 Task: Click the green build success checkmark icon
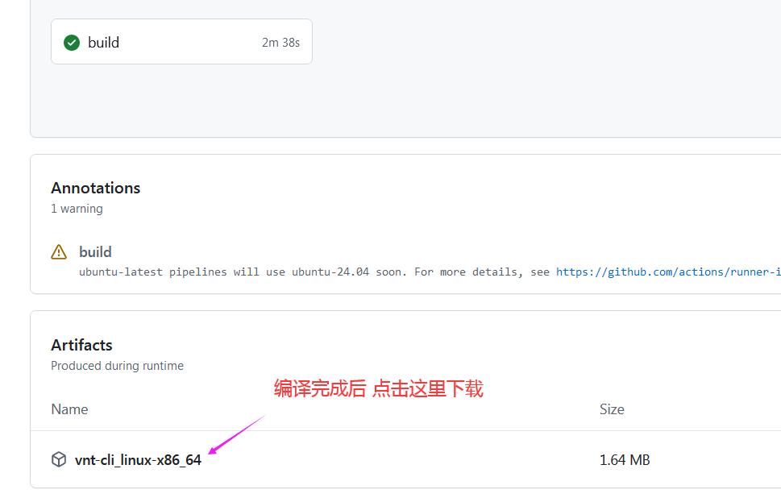click(72, 43)
